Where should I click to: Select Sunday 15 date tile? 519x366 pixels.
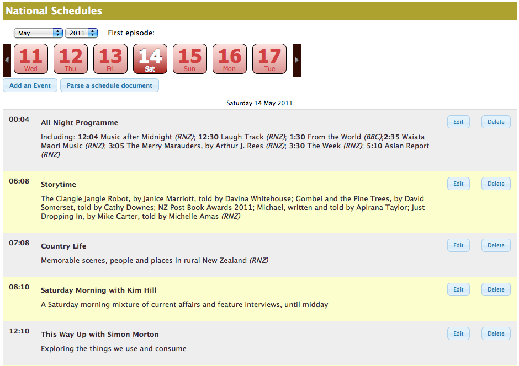pos(190,59)
